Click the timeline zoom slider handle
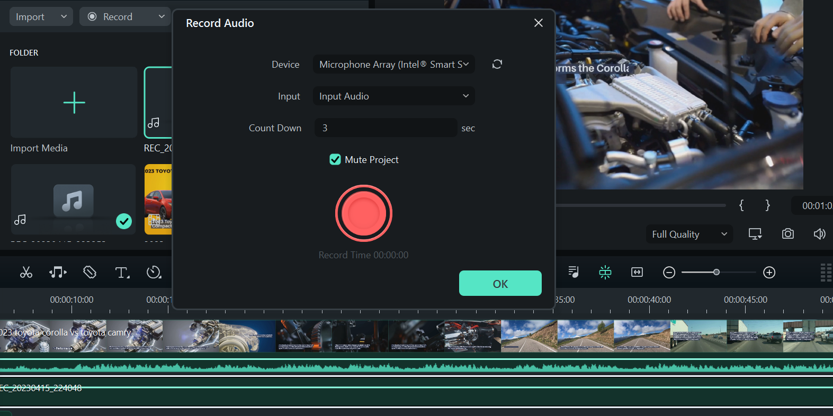Image resolution: width=833 pixels, height=416 pixels. (716, 272)
